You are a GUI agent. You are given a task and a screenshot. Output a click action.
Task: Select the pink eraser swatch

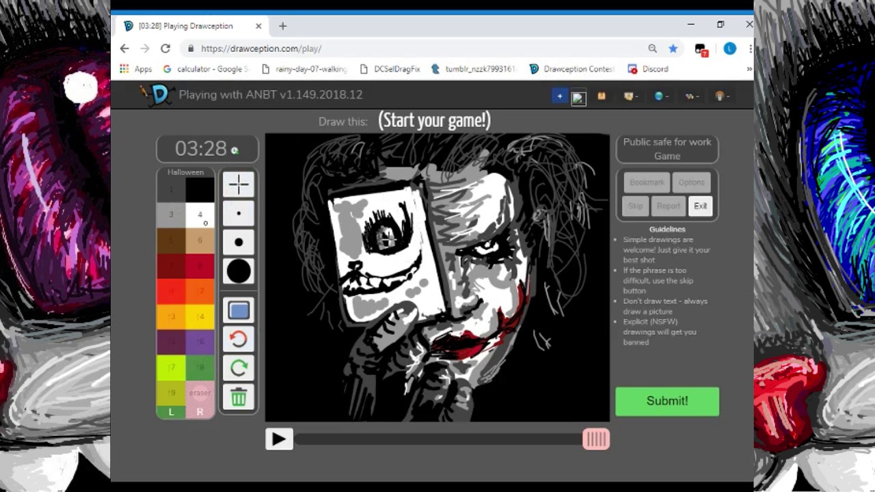tap(200, 392)
